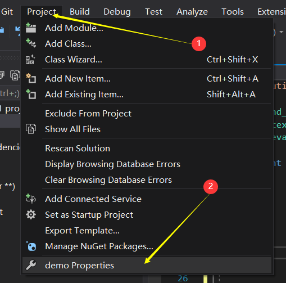The width and height of the screenshot is (286, 283).
Task: Choose Add Module... from the menu
Action: (147, 28)
